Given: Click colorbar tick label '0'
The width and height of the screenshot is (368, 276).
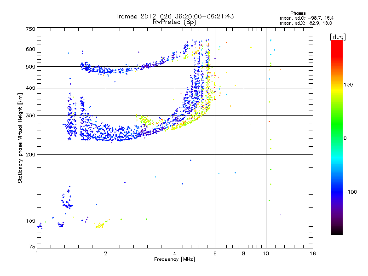Looking at the screenshot, I should coord(345,138).
